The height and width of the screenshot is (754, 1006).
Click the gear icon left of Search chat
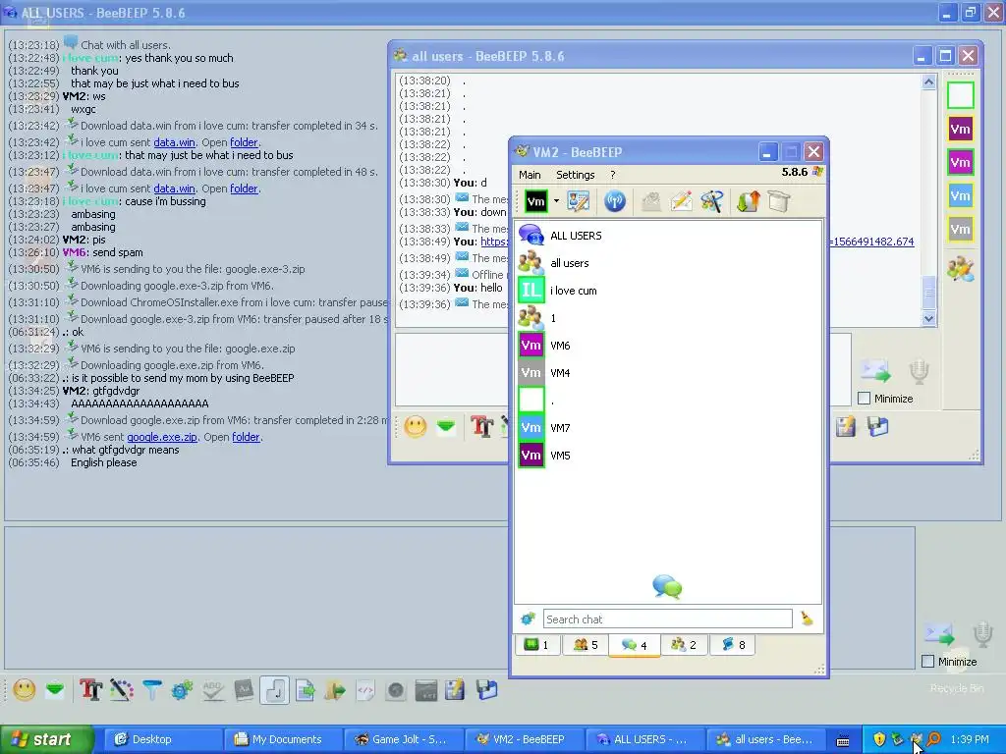pyautogui.click(x=528, y=619)
